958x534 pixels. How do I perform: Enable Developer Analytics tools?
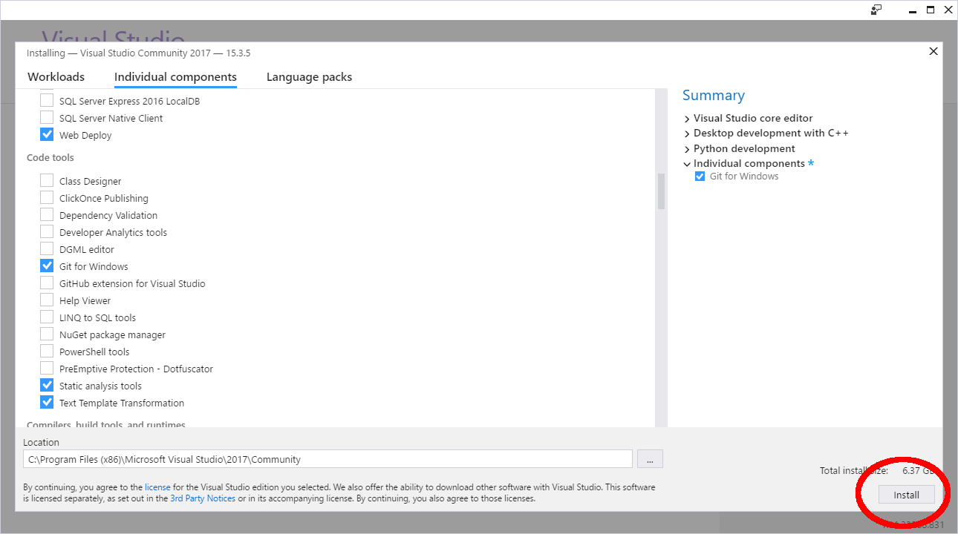[47, 232]
